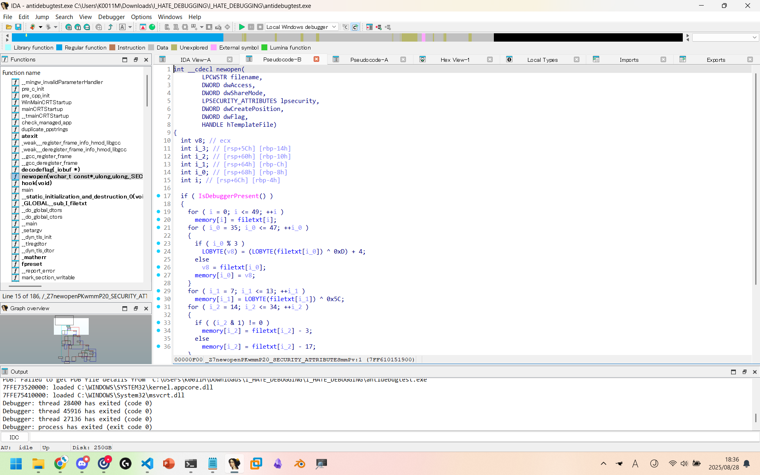
Task: Click the Local Types tab icon
Action: (509, 59)
